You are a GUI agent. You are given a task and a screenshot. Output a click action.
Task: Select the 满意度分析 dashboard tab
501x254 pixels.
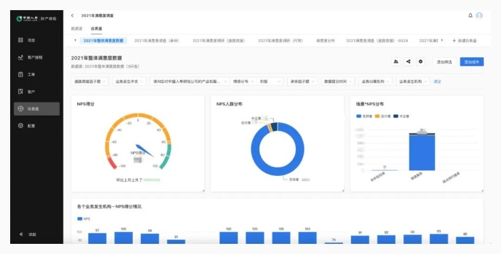click(x=326, y=41)
